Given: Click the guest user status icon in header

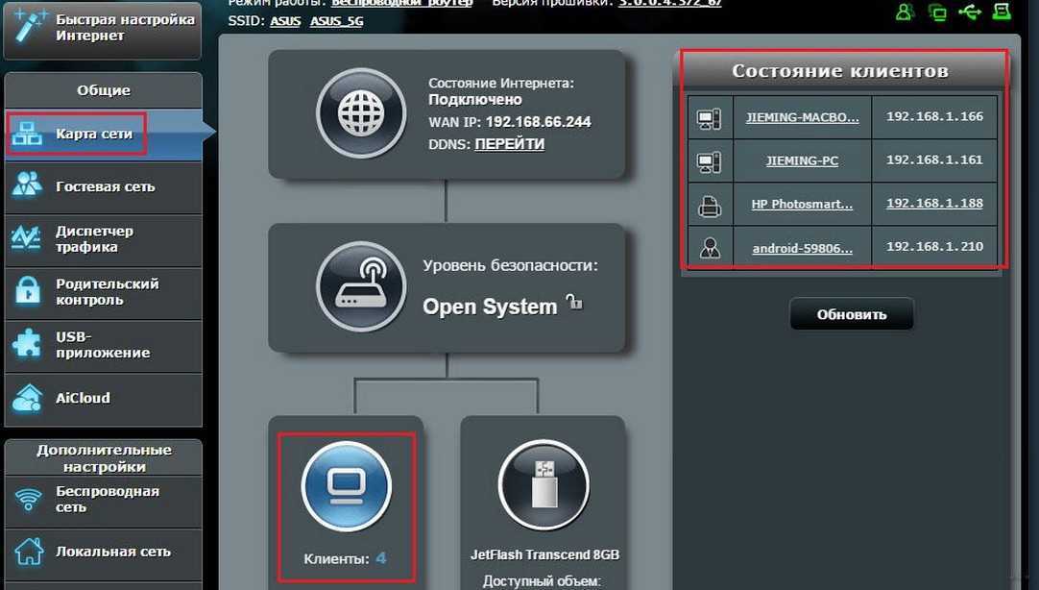Looking at the screenshot, I should pos(904,12).
